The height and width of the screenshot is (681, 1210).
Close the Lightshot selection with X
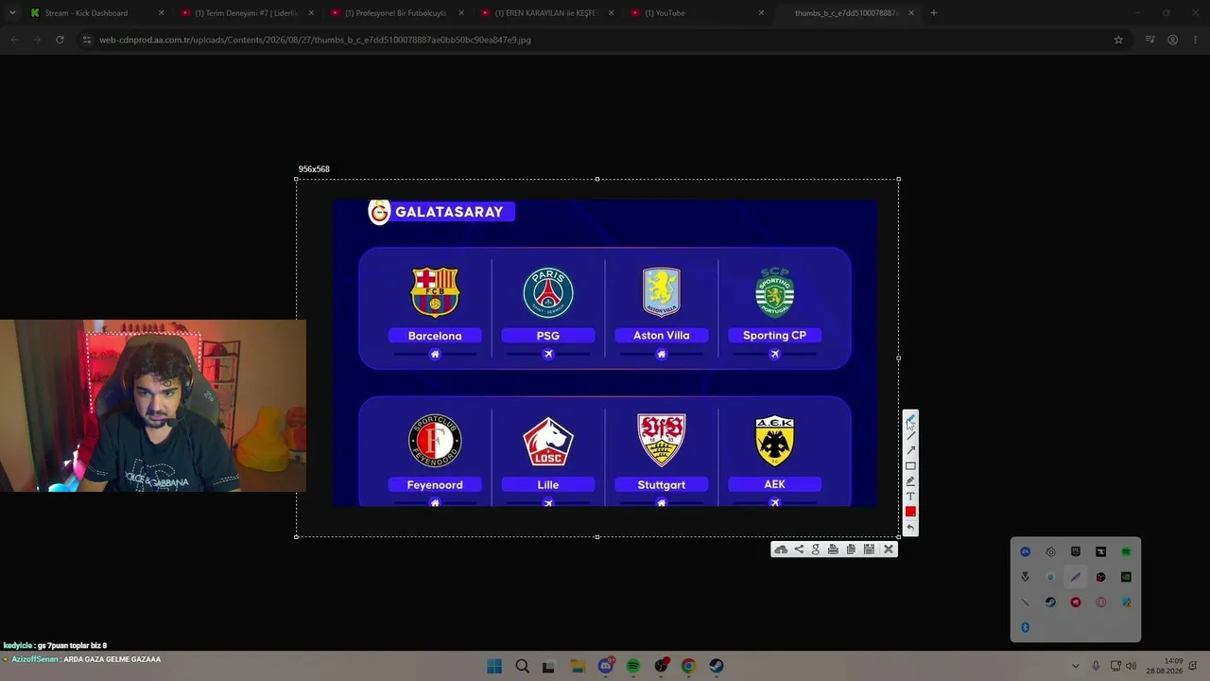point(889,550)
